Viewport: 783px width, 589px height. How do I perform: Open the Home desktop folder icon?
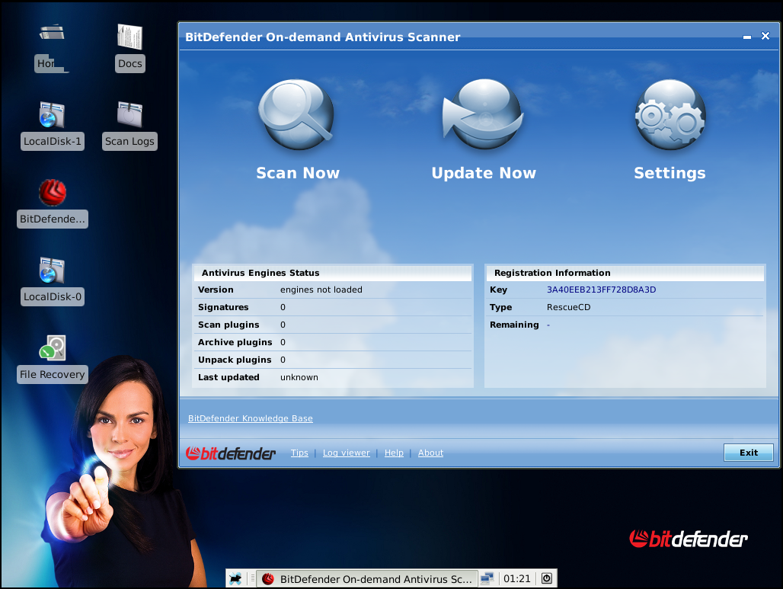[52, 37]
